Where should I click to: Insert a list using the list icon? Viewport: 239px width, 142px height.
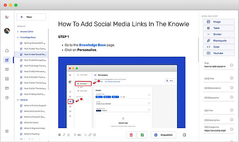point(75,135)
